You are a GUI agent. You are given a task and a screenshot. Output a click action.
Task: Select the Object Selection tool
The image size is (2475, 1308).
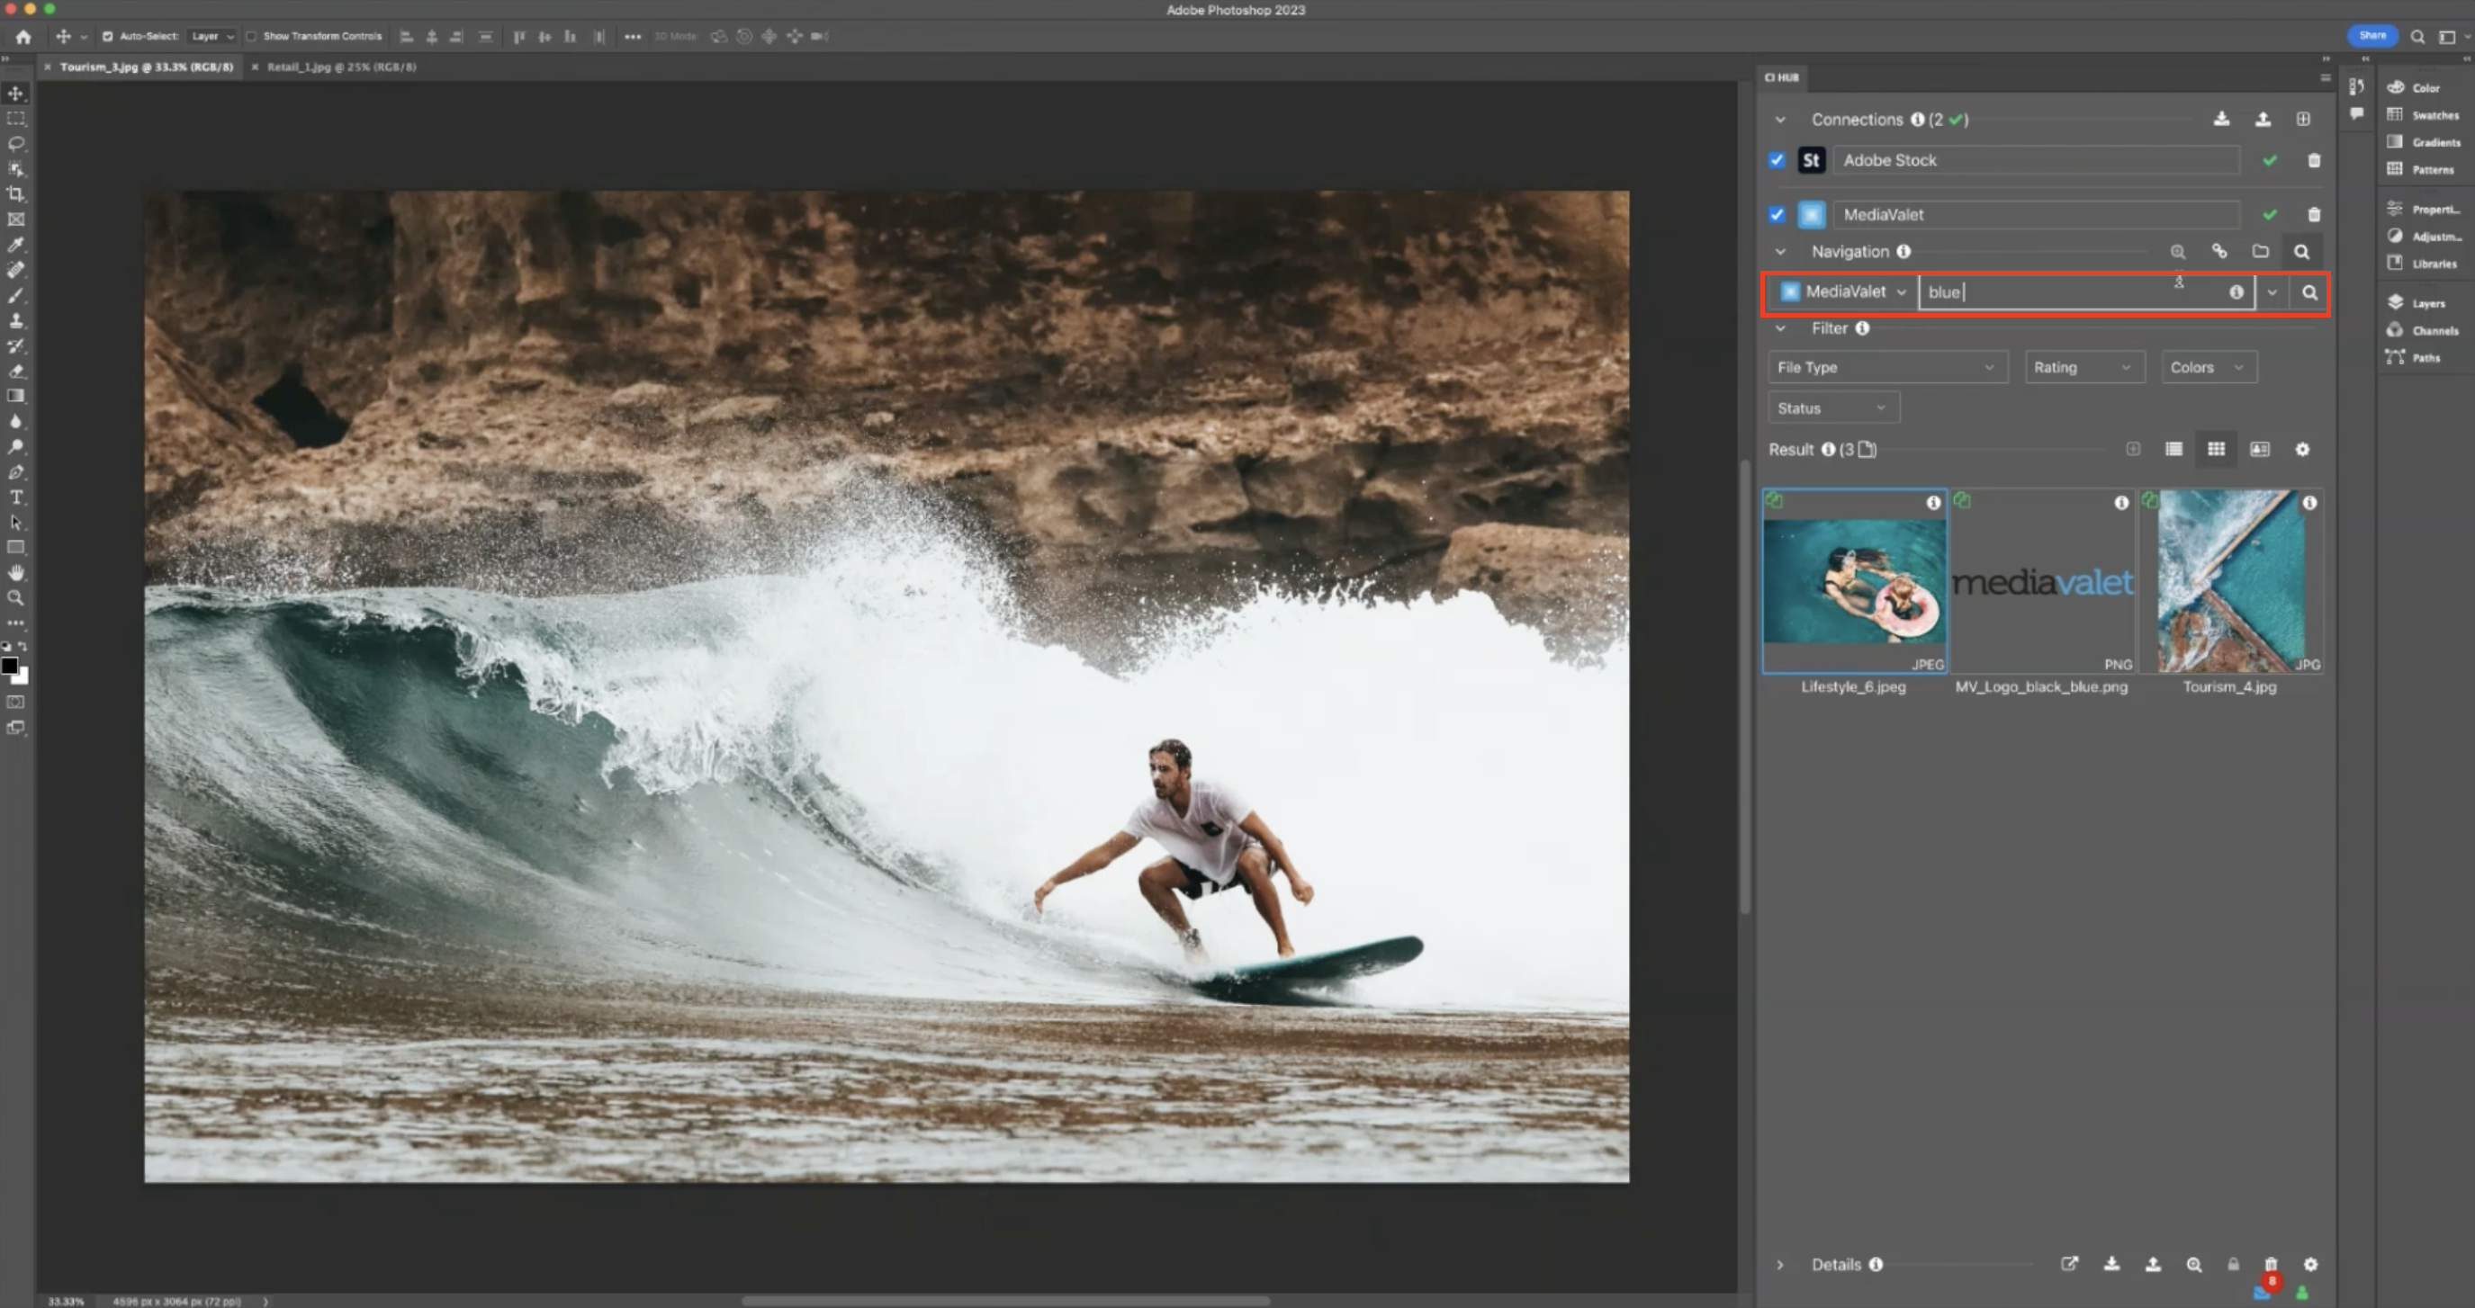point(15,169)
